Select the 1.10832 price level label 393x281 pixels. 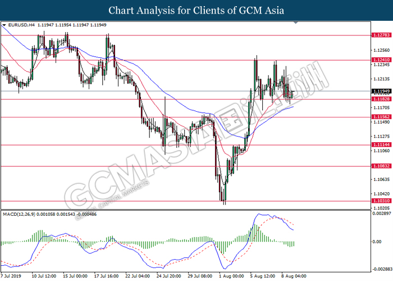(381, 166)
